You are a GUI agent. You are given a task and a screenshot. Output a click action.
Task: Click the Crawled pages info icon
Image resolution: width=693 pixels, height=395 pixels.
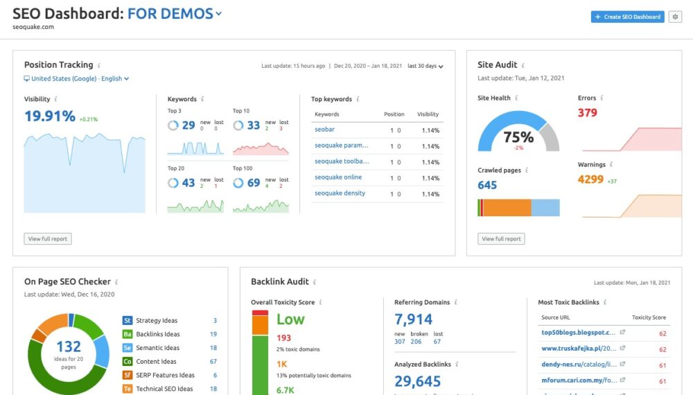pyautogui.click(x=527, y=170)
